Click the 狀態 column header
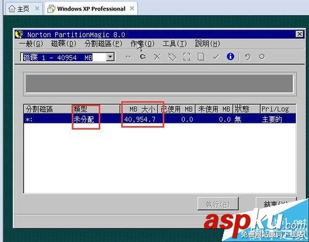309x242 pixels. (x=247, y=109)
